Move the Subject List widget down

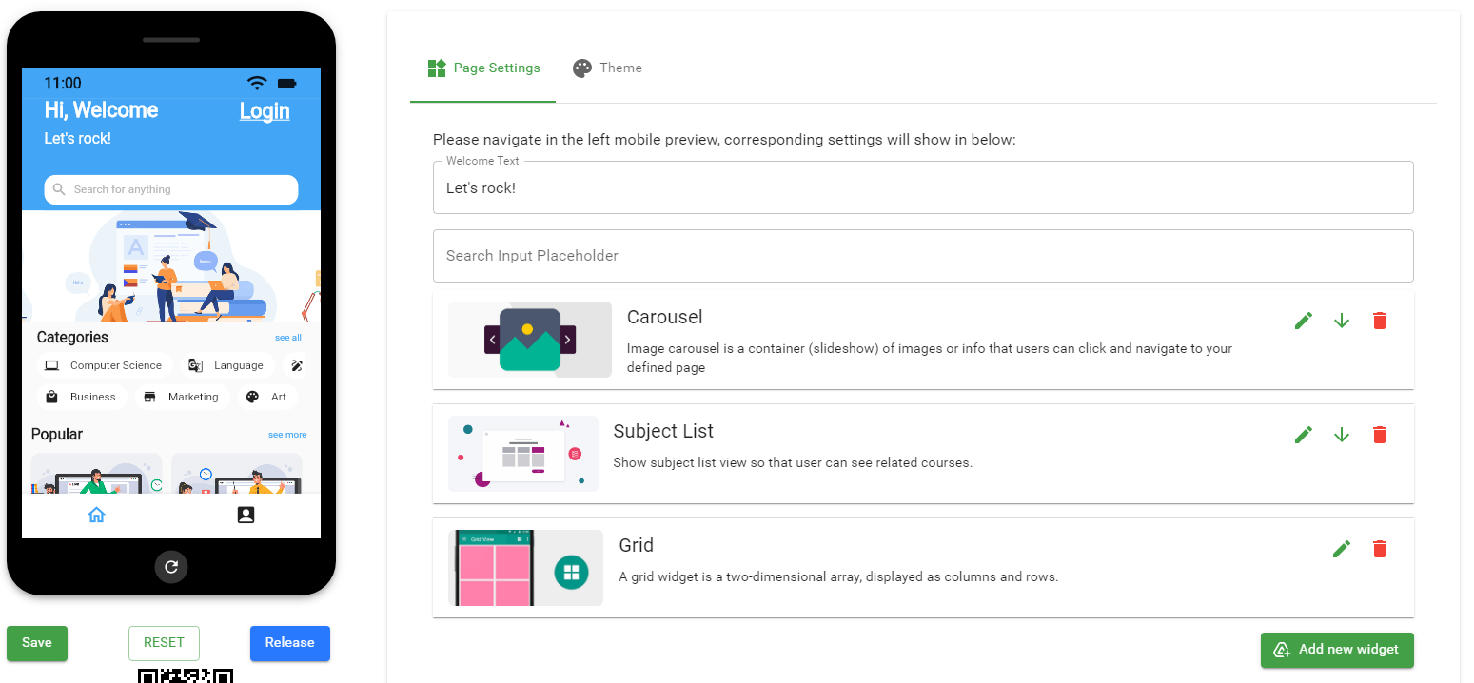click(x=1342, y=435)
